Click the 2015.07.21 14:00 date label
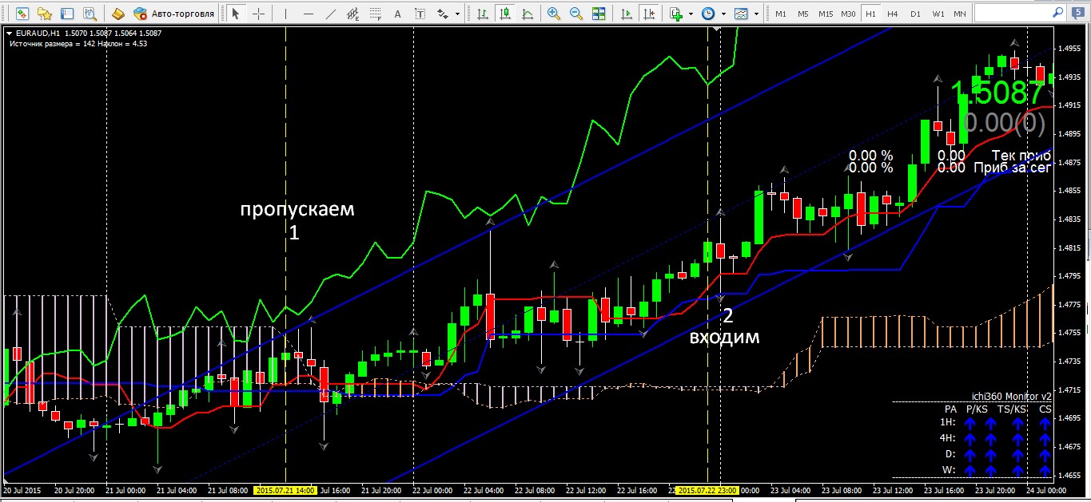 tap(285, 490)
